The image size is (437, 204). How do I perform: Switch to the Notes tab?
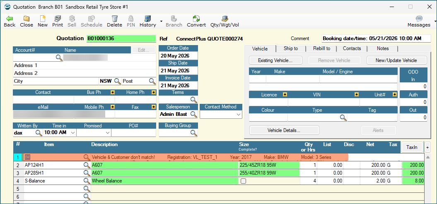(x=383, y=48)
